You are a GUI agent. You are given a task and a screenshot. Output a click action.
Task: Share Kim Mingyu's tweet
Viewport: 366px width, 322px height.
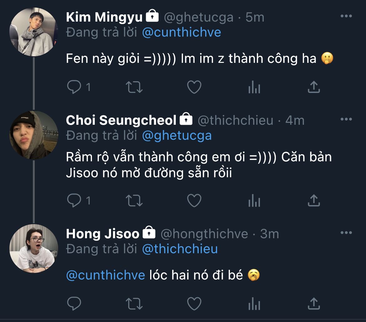313,88
